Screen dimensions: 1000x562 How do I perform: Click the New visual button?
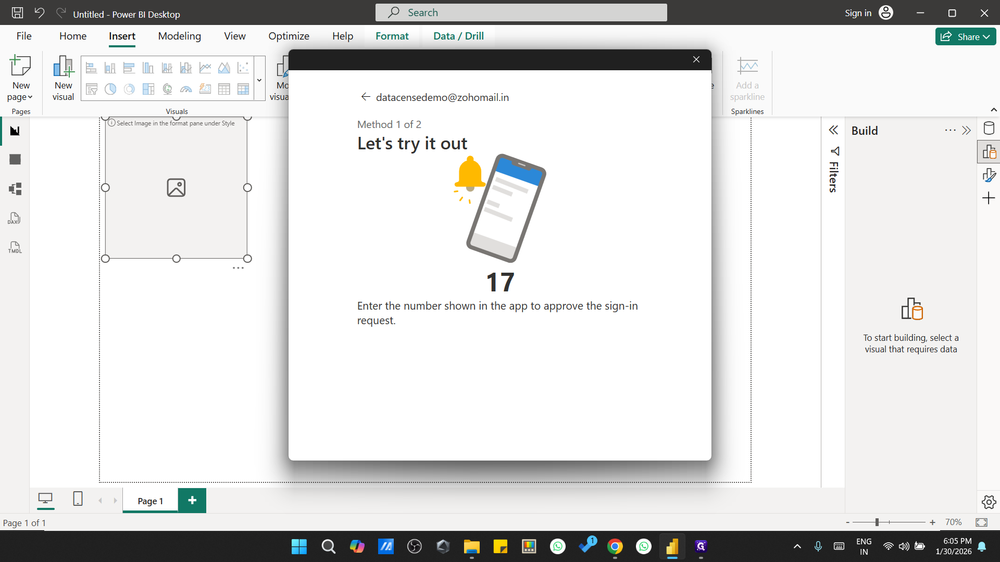coord(63,78)
